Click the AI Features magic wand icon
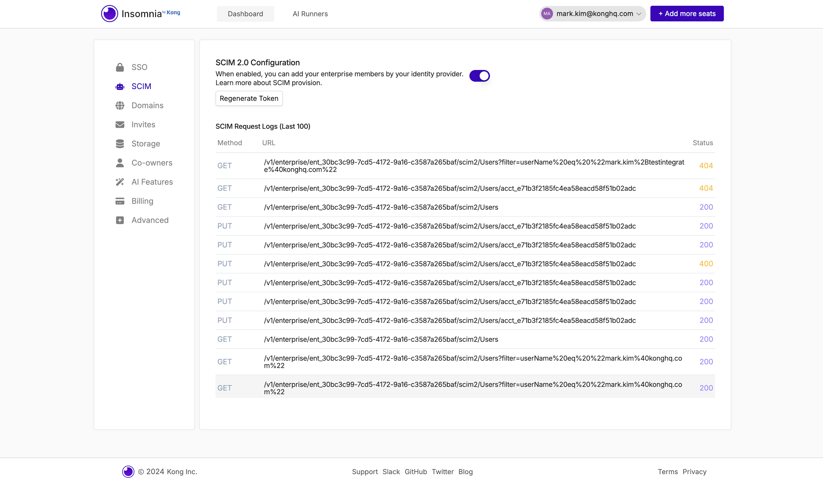The image size is (823, 482). coord(120,182)
